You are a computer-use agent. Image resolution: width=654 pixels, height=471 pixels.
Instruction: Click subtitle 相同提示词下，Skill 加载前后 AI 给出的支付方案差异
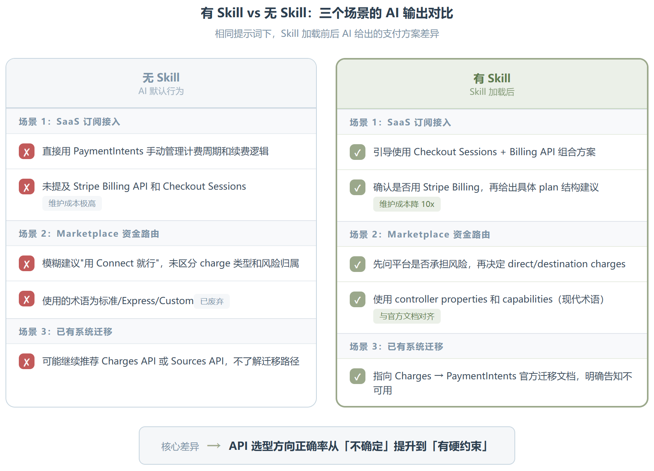327,34
